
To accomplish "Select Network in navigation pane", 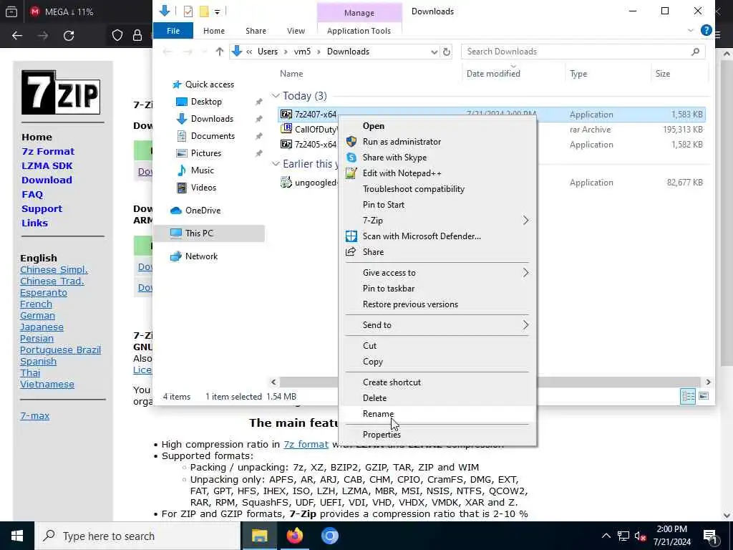I will click(x=201, y=256).
